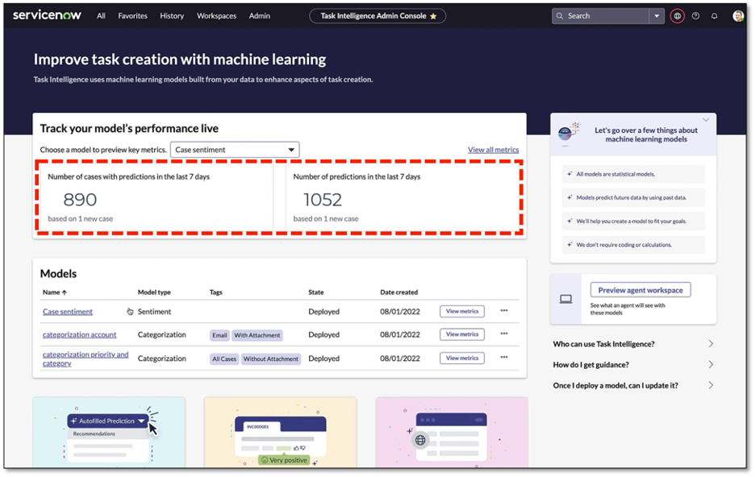Select the 'We'll help you create a model' tip
Screen dimensions: 755x477
[633, 222]
